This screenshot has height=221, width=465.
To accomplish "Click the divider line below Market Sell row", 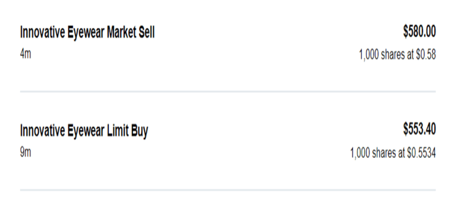I will click(228, 91).
